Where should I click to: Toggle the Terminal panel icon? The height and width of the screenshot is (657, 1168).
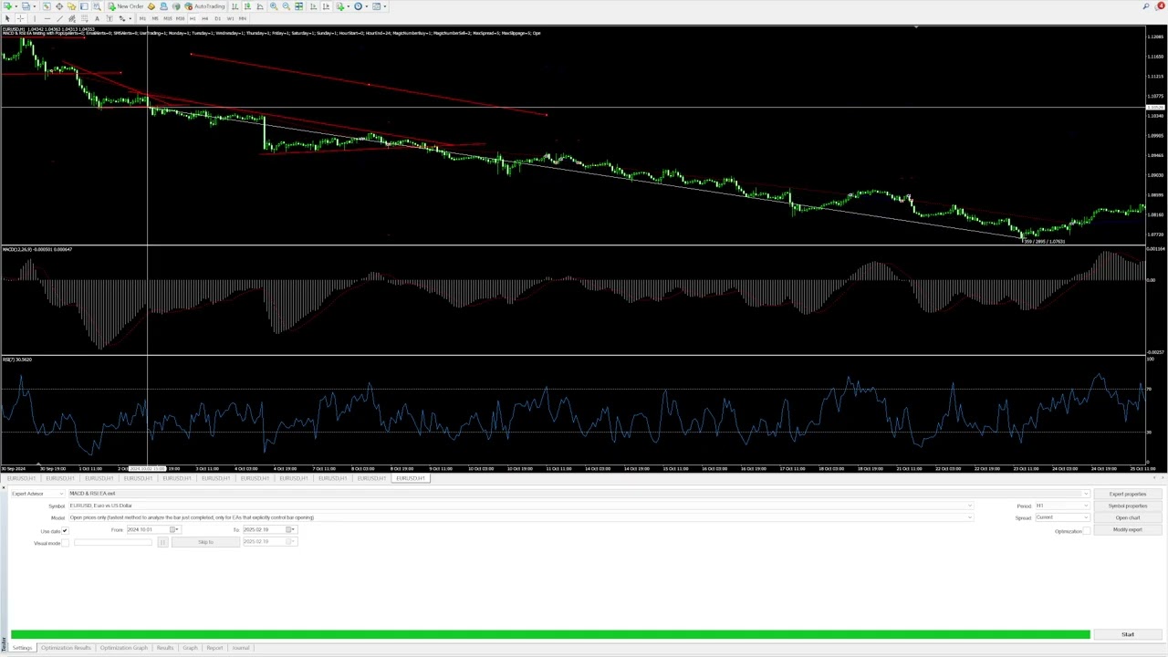click(84, 6)
